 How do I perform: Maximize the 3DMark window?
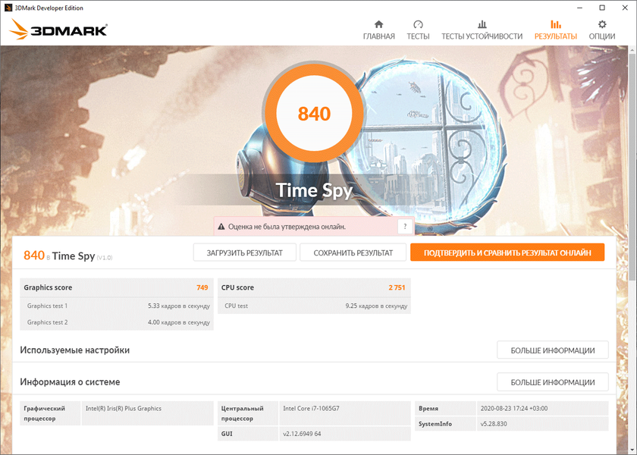[602, 8]
